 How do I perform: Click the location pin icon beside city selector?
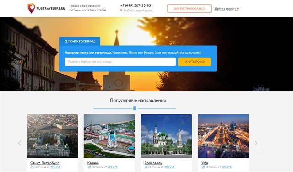pyautogui.click(x=121, y=10)
